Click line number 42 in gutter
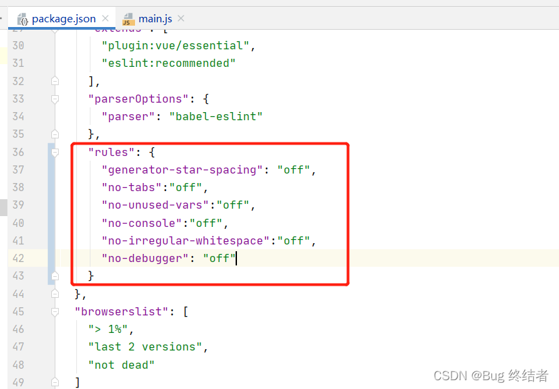559x389 pixels. pyautogui.click(x=18, y=259)
